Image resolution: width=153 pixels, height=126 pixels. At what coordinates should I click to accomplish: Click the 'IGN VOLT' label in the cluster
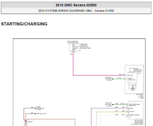coord(131,75)
